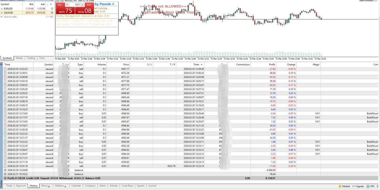Sort history by the Profit column header
380x190 pixels.
point(263,65)
